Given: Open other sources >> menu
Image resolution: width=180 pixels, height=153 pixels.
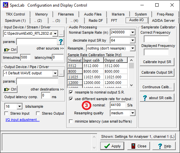Looking at the screenshot, I should point(50,49).
